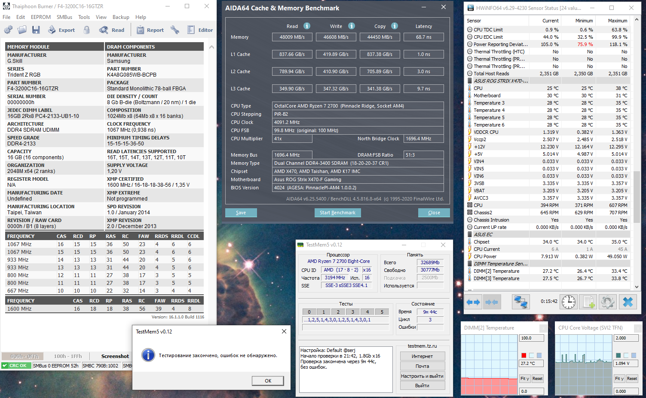Click the blue X close sensors icon in HWiNFO
This screenshot has height=398, width=646.
point(628,302)
